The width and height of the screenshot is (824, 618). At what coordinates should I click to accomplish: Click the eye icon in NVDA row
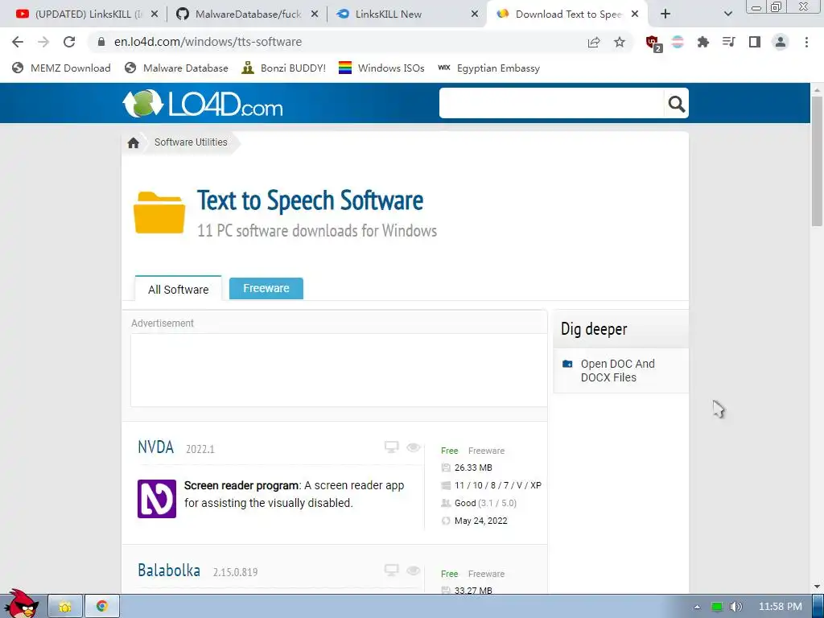414,447
